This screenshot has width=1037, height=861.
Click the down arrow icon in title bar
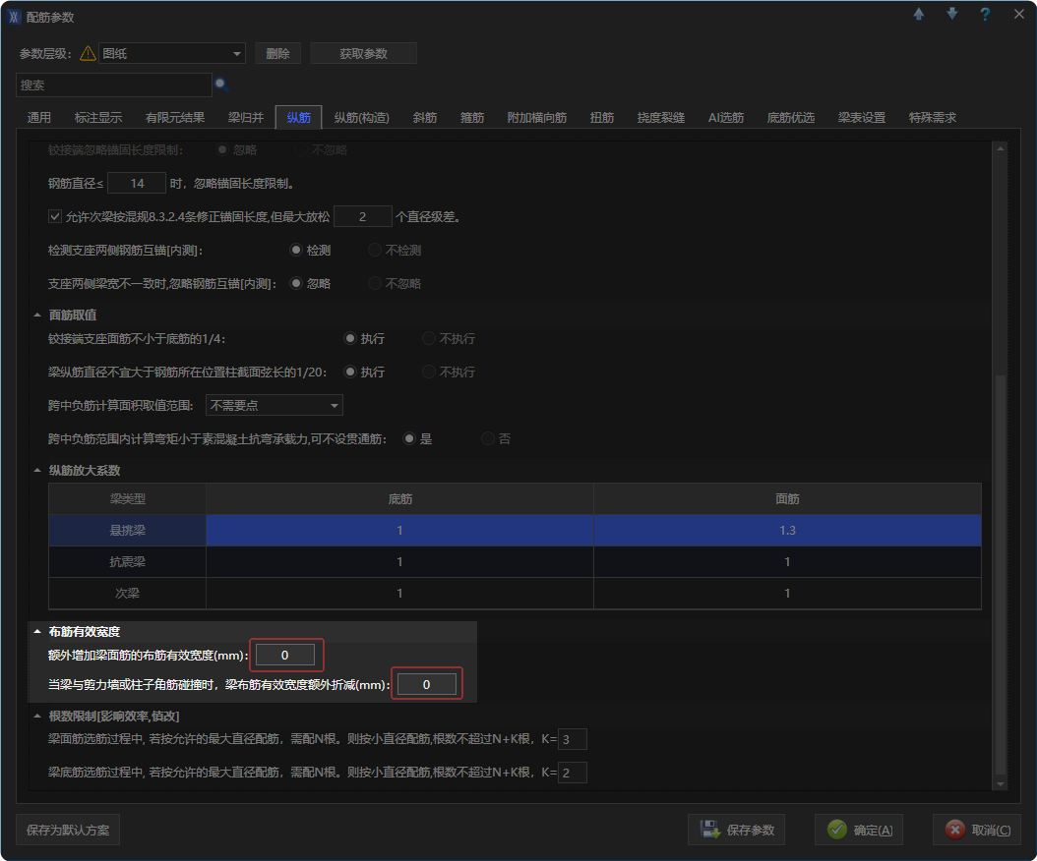951,15
